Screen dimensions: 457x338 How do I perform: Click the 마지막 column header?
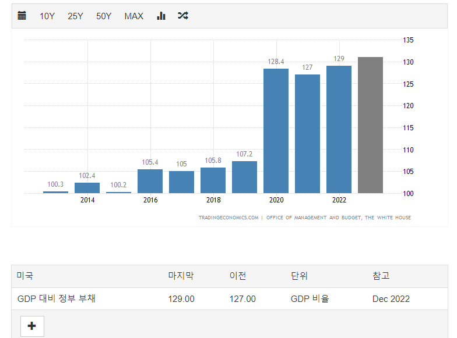tap(181, 276)
